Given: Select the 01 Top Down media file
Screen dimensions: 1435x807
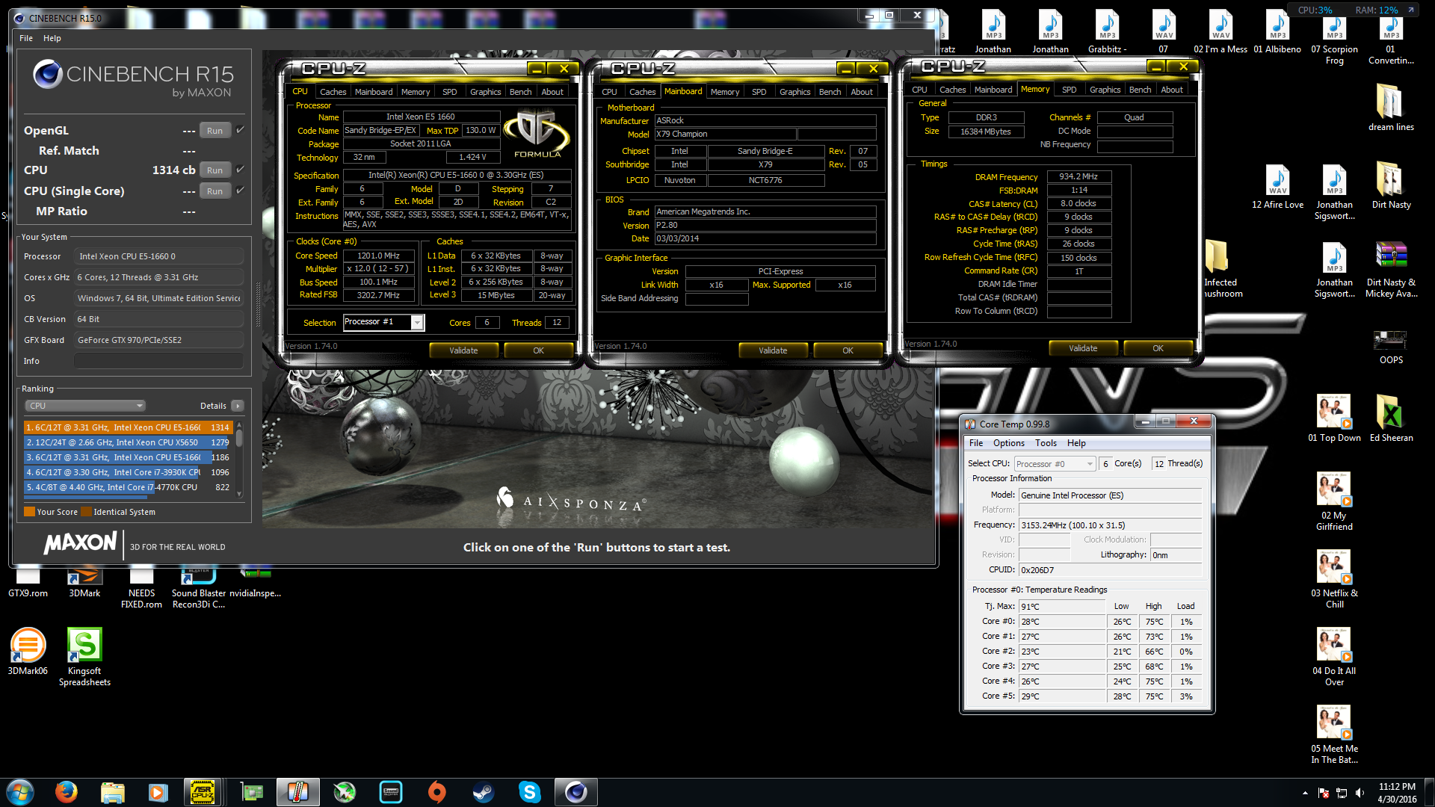Looking at the screenshot, I should coord(1334,418).
